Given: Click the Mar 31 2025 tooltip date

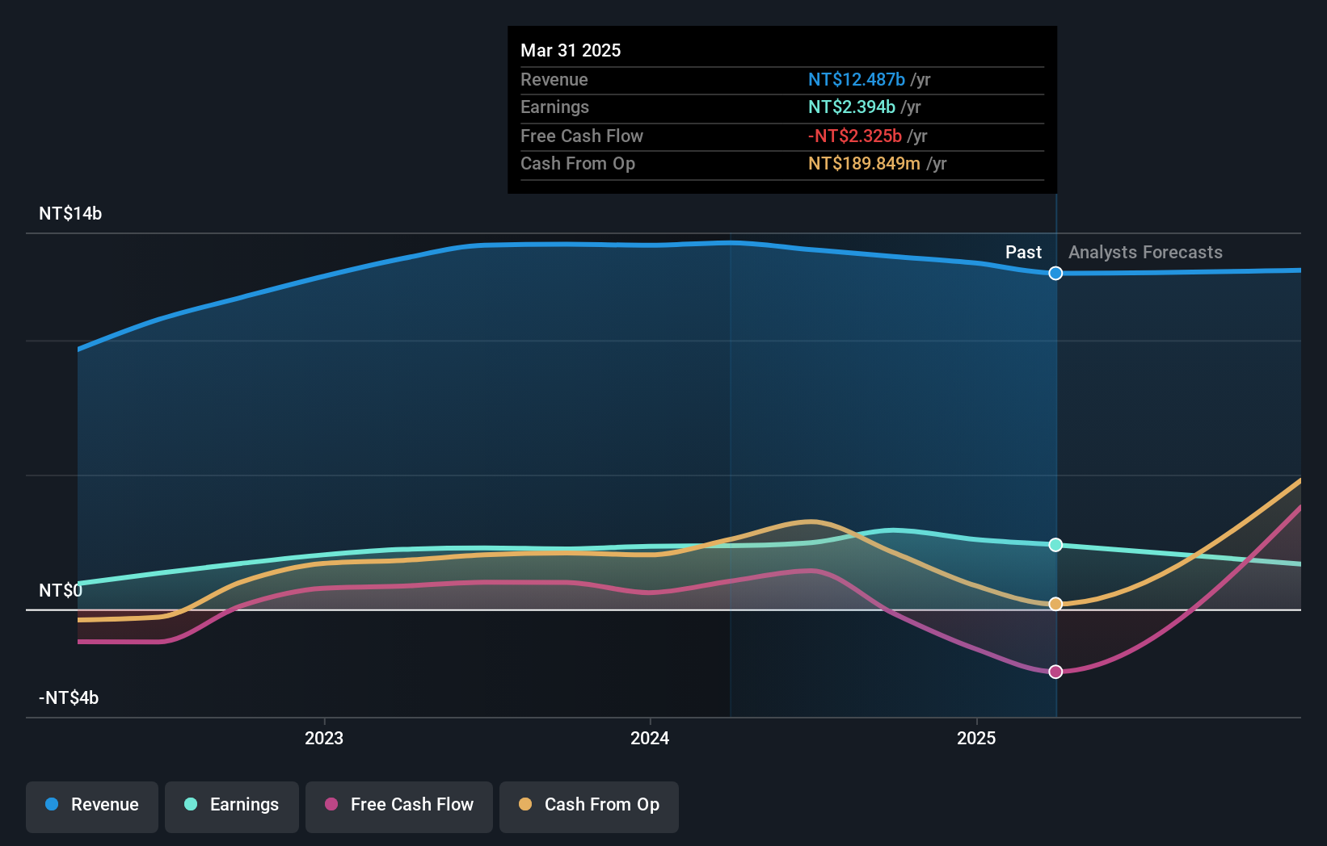Looking at the screenshot, I should pyautogui.click(x=571, y=51).
